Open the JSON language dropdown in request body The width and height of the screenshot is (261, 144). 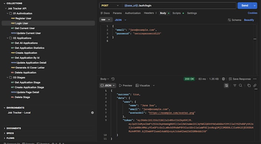coord(121,20)
